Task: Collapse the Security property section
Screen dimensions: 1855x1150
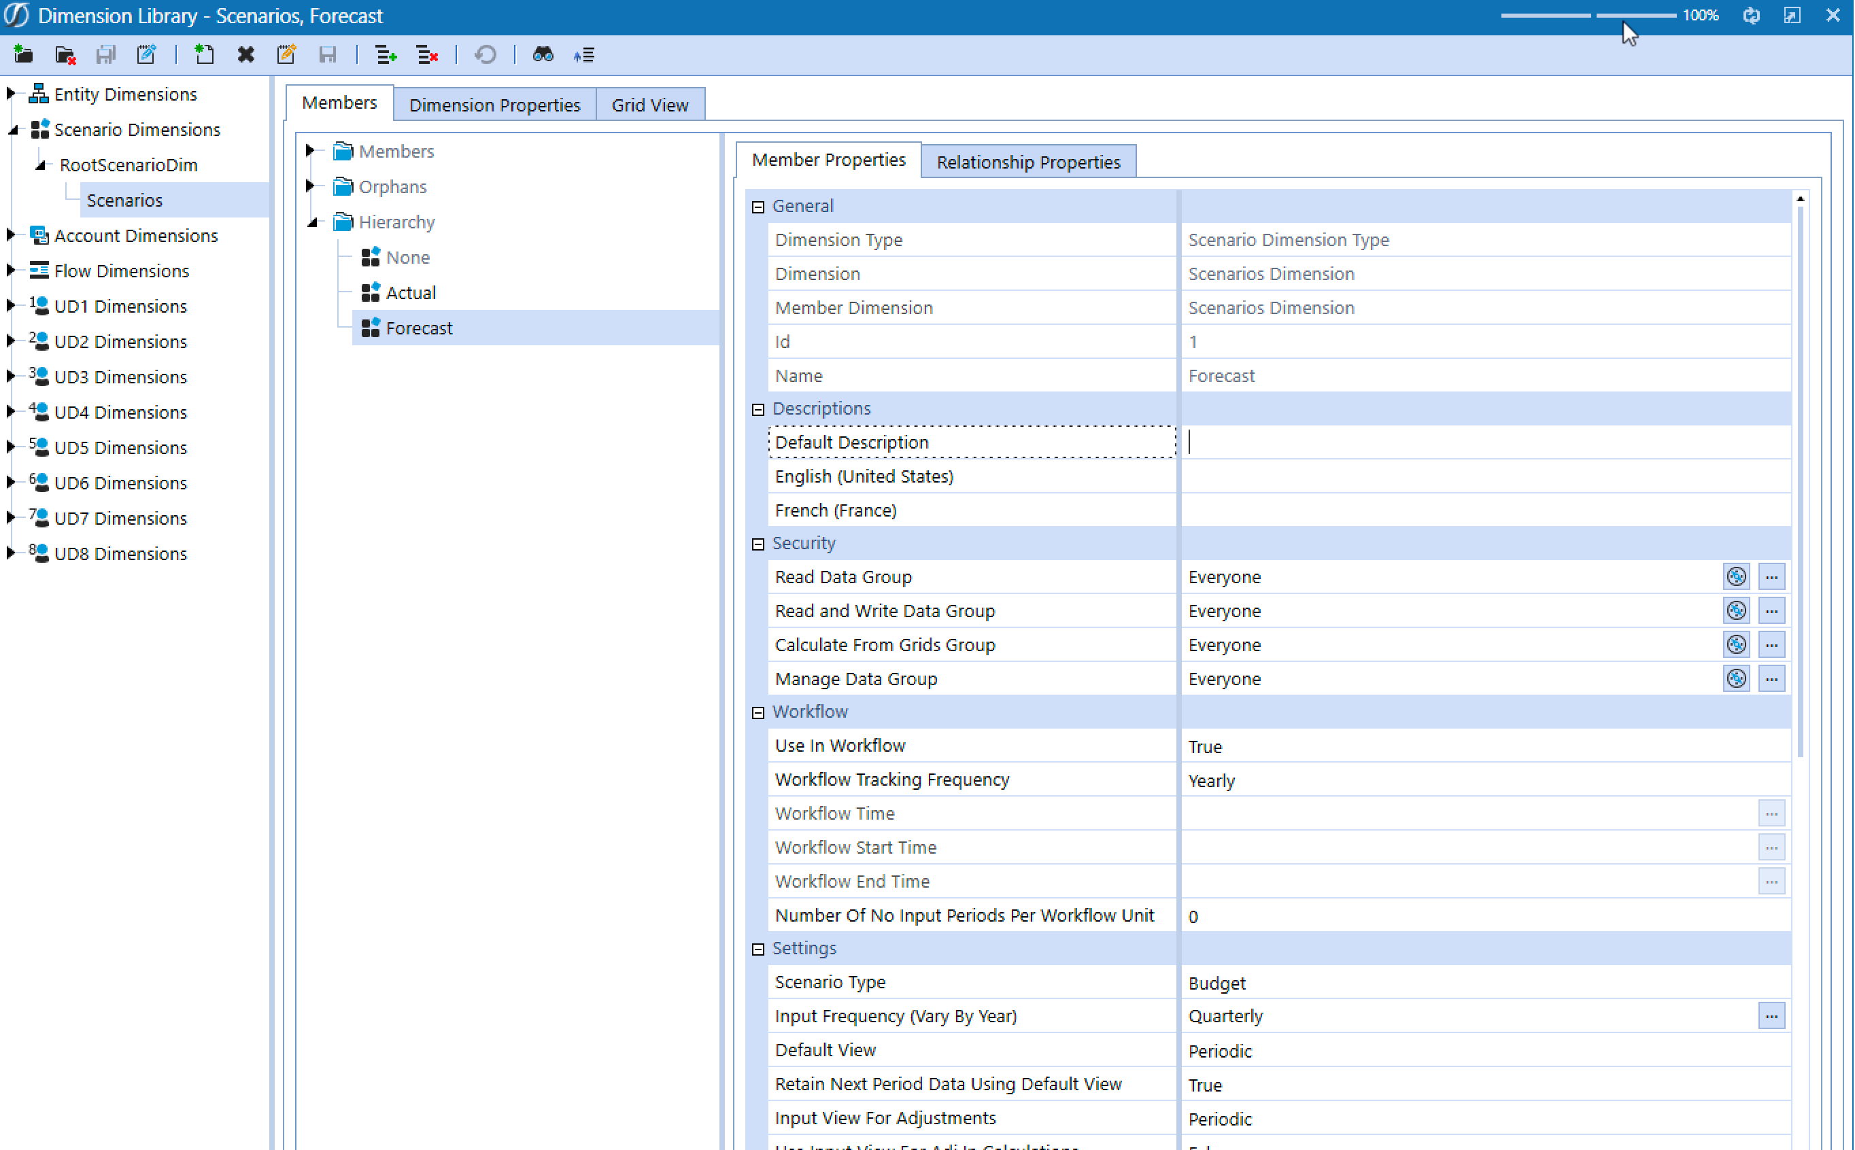Action: (758, 544)
